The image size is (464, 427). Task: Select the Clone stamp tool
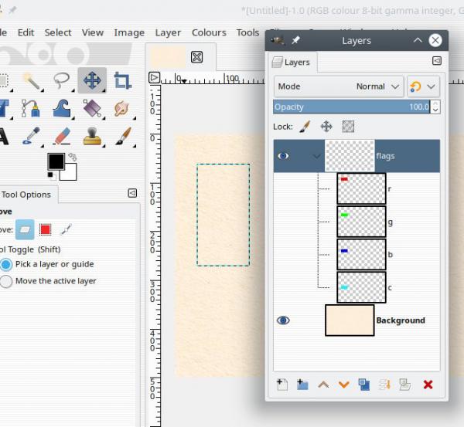92,136
